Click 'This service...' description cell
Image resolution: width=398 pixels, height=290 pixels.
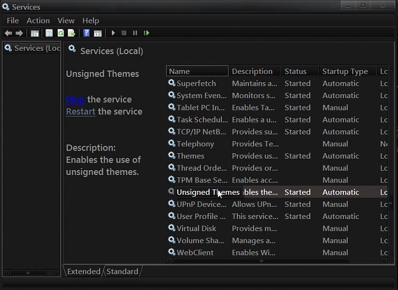[x=255, y=216]
